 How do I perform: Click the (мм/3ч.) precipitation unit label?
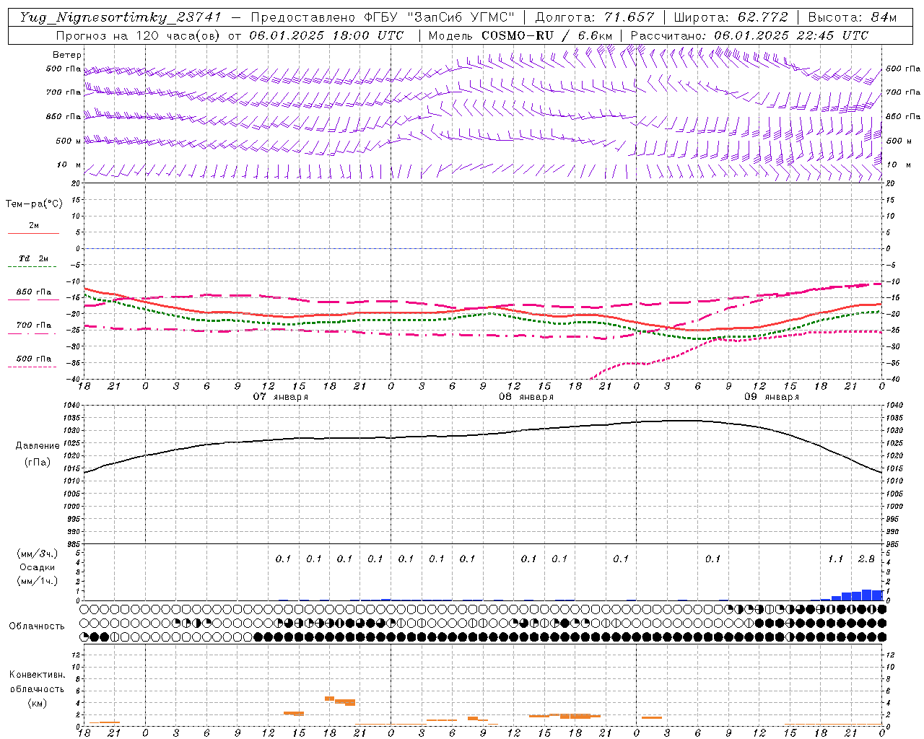pyautogui.click(x=37, y=554)
